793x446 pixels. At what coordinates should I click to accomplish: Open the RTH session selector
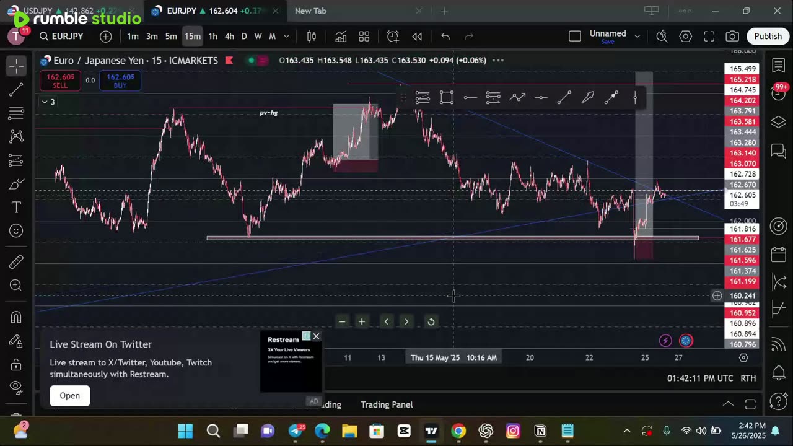click(x=748, y=378)
